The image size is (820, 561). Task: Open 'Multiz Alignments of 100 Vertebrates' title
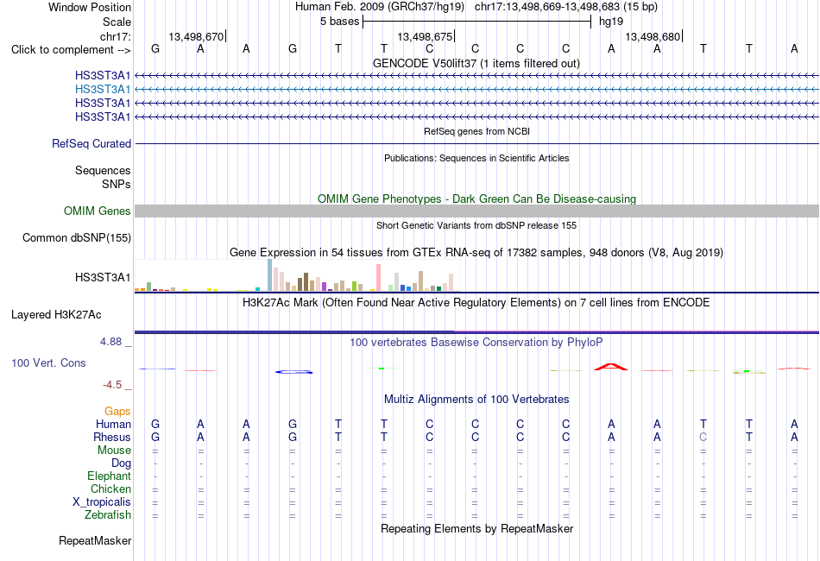tap(476, 400)
